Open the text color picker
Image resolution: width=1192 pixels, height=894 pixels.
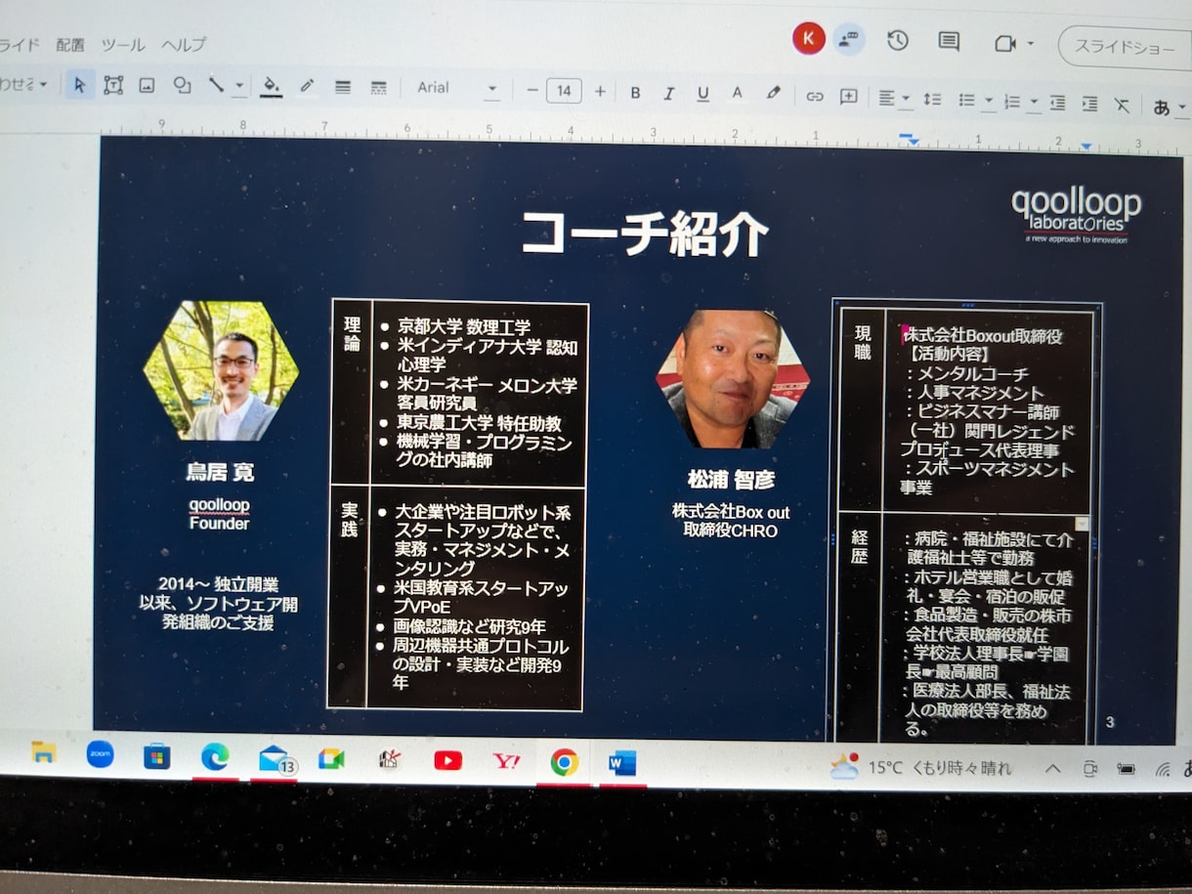[738, 94]
